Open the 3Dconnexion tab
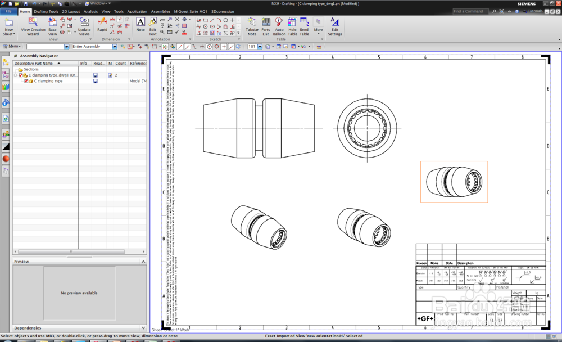The image size is (562, 342). (x=223, y=11)
